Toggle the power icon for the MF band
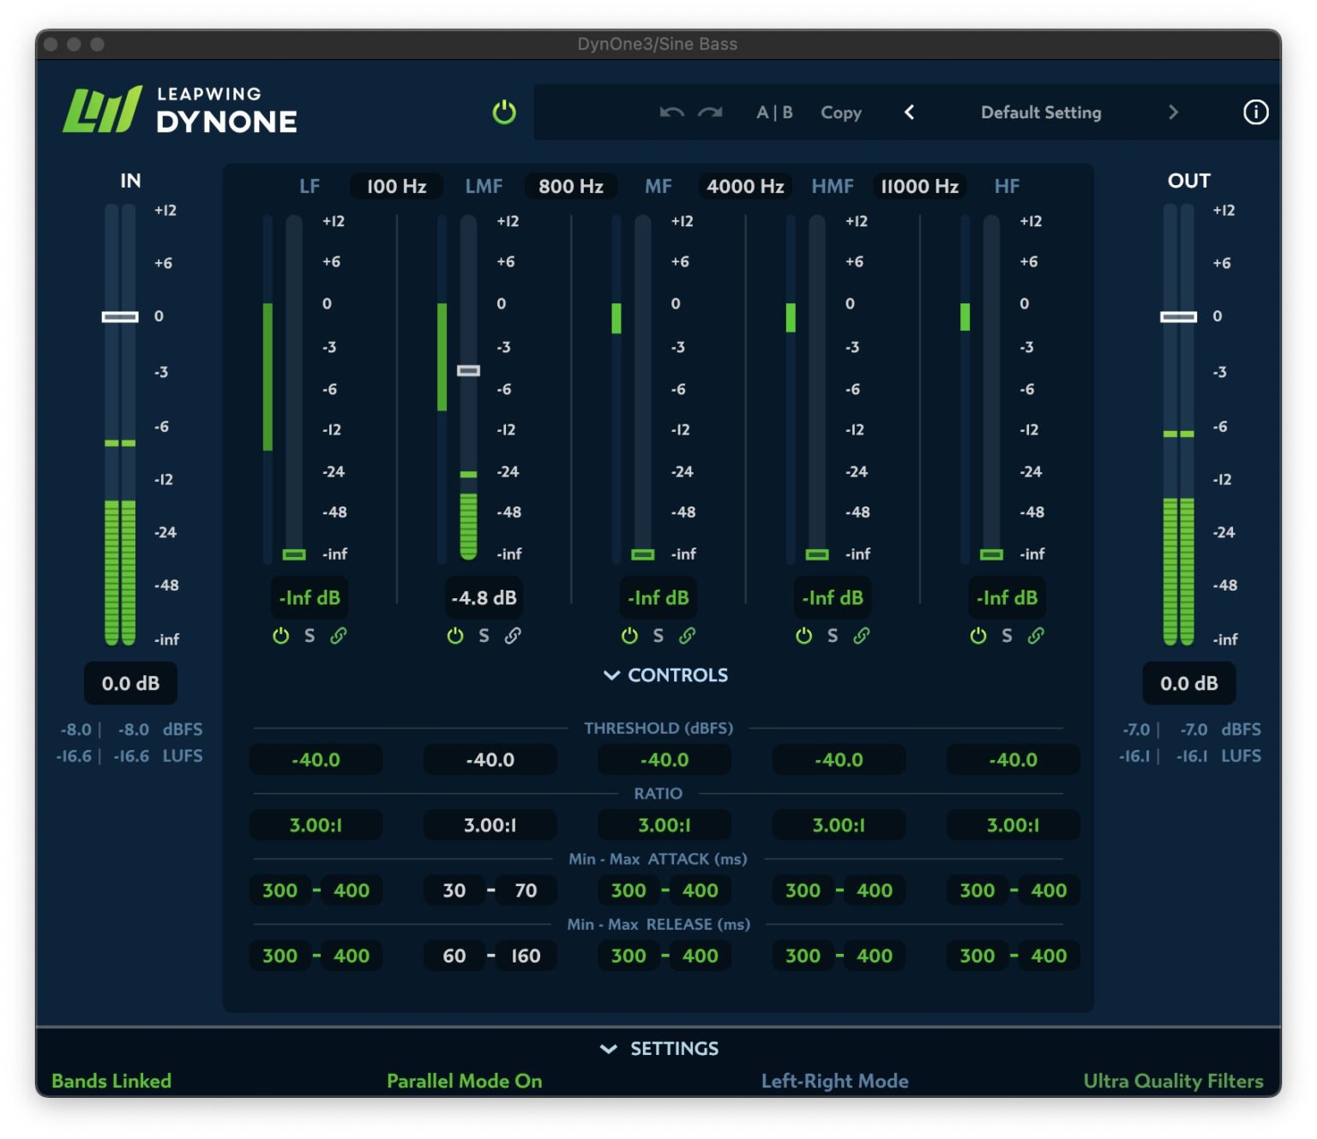Viewport: 1317px width, 1139px height. tap(628, 635)
